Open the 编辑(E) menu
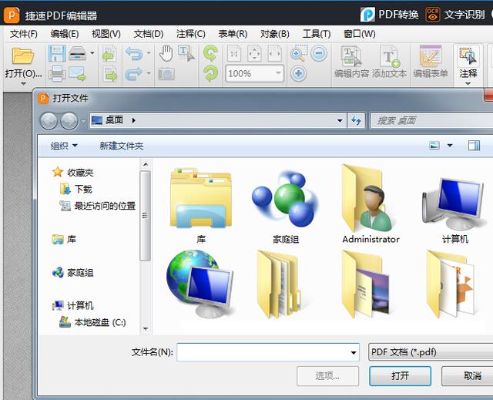 coord(65,34)
